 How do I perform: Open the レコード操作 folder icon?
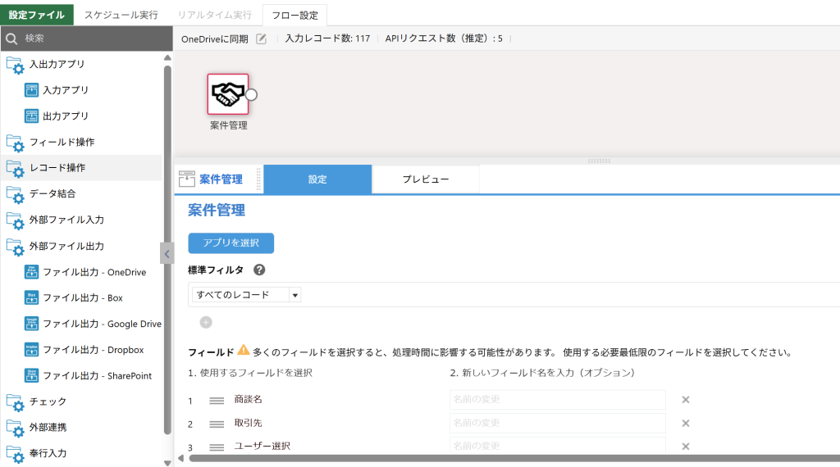click(15, 169)
